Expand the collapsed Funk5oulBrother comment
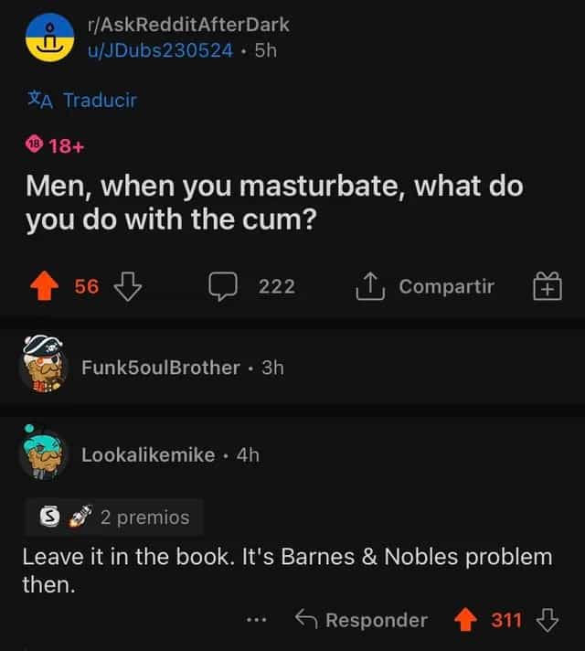Viewport: 585px width, 651px height. click(x=292, y=367)
